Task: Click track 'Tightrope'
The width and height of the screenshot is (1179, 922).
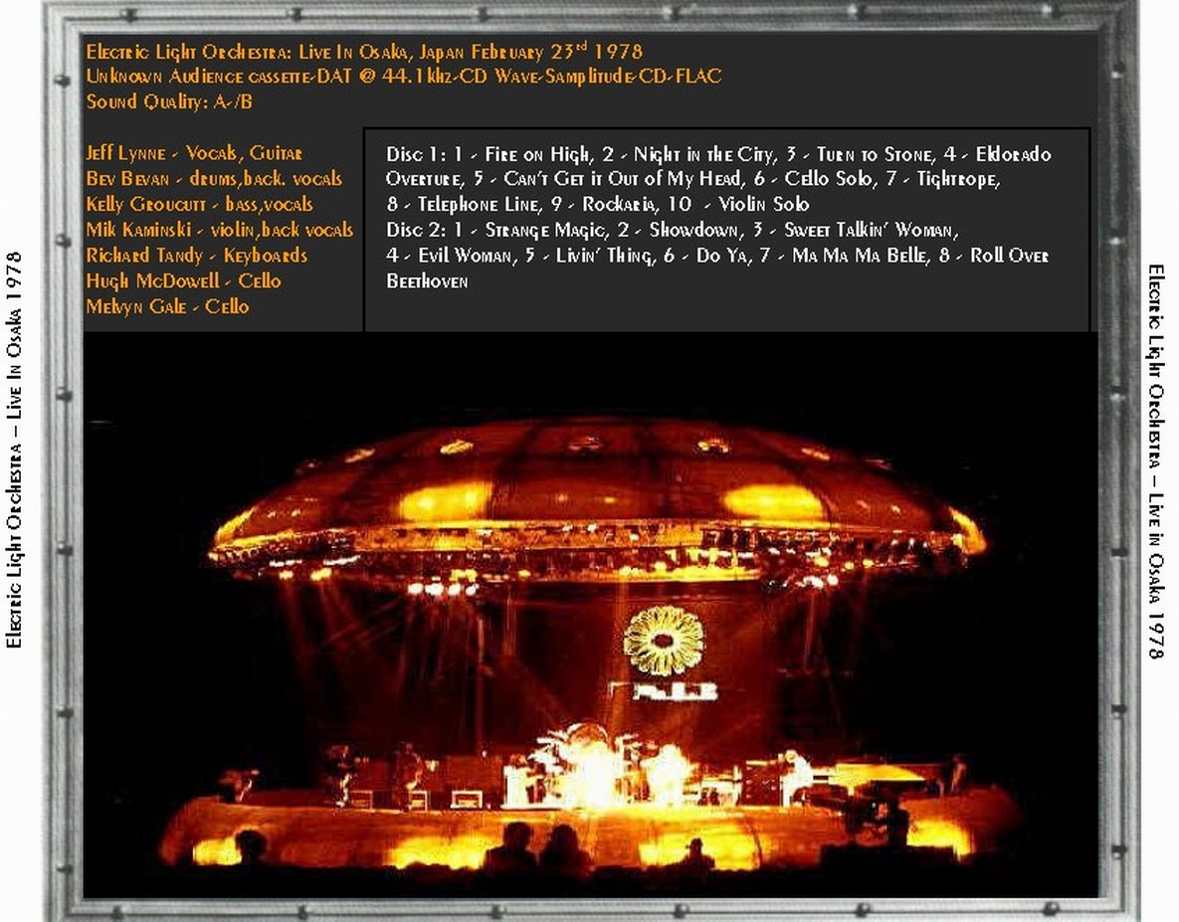Action: 956,180
